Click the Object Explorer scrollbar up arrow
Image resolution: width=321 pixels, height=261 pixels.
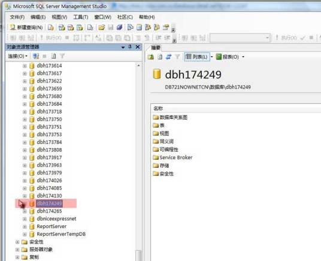tap(138, 66)
